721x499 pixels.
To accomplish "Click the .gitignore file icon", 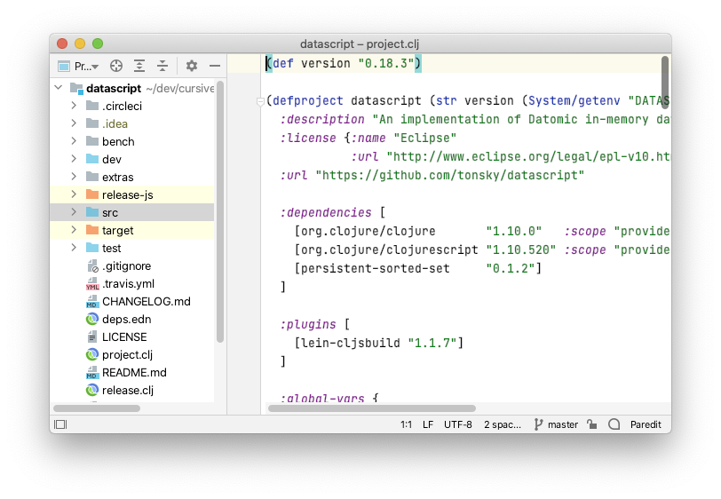I will [x=92, y=265].
